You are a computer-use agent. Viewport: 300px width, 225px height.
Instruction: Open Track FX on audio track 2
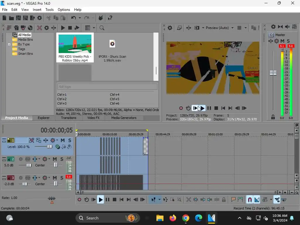coord(35,159)
